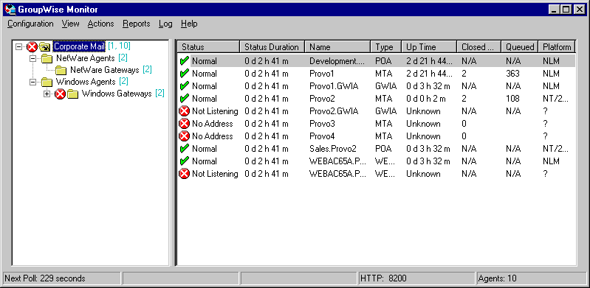This screenshot has width=590, height=288.
Task: Click the red X icon in the Provo4 row
Action: [x=184, y=136]
